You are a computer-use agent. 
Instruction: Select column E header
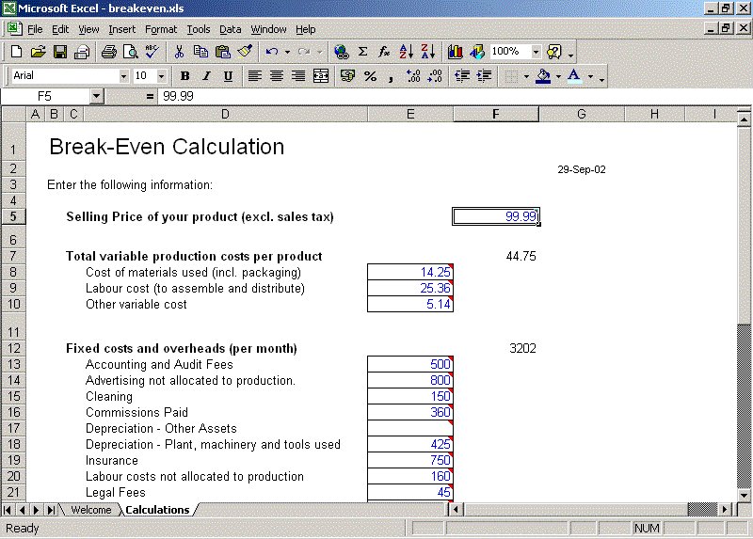tap(410, 114)
